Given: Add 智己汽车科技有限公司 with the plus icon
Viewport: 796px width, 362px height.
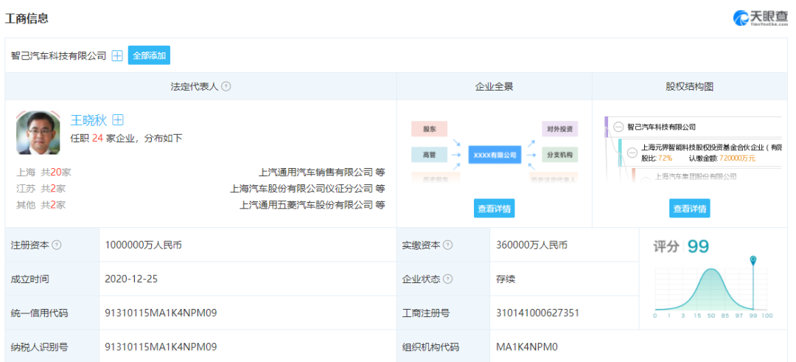Looking at the screenshot, I should pyautogui.click(x=117, y=56).
